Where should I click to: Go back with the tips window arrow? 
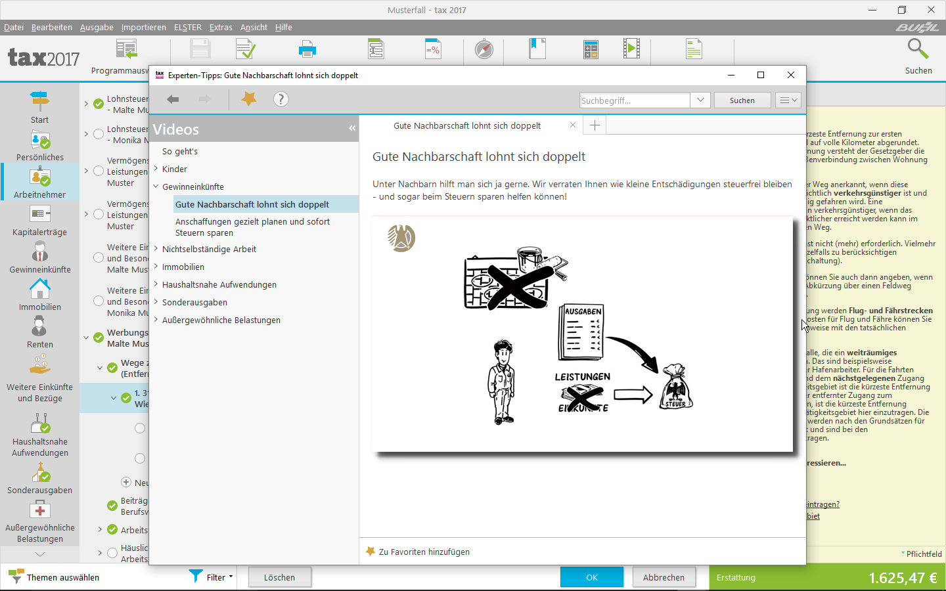point(173,99)
